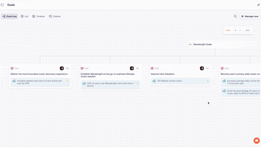Image resolution: width=261 pixels, height=147 pixels.
Task: Click key result icon beside 'Increase average daily'
Action: click(224, 81)
